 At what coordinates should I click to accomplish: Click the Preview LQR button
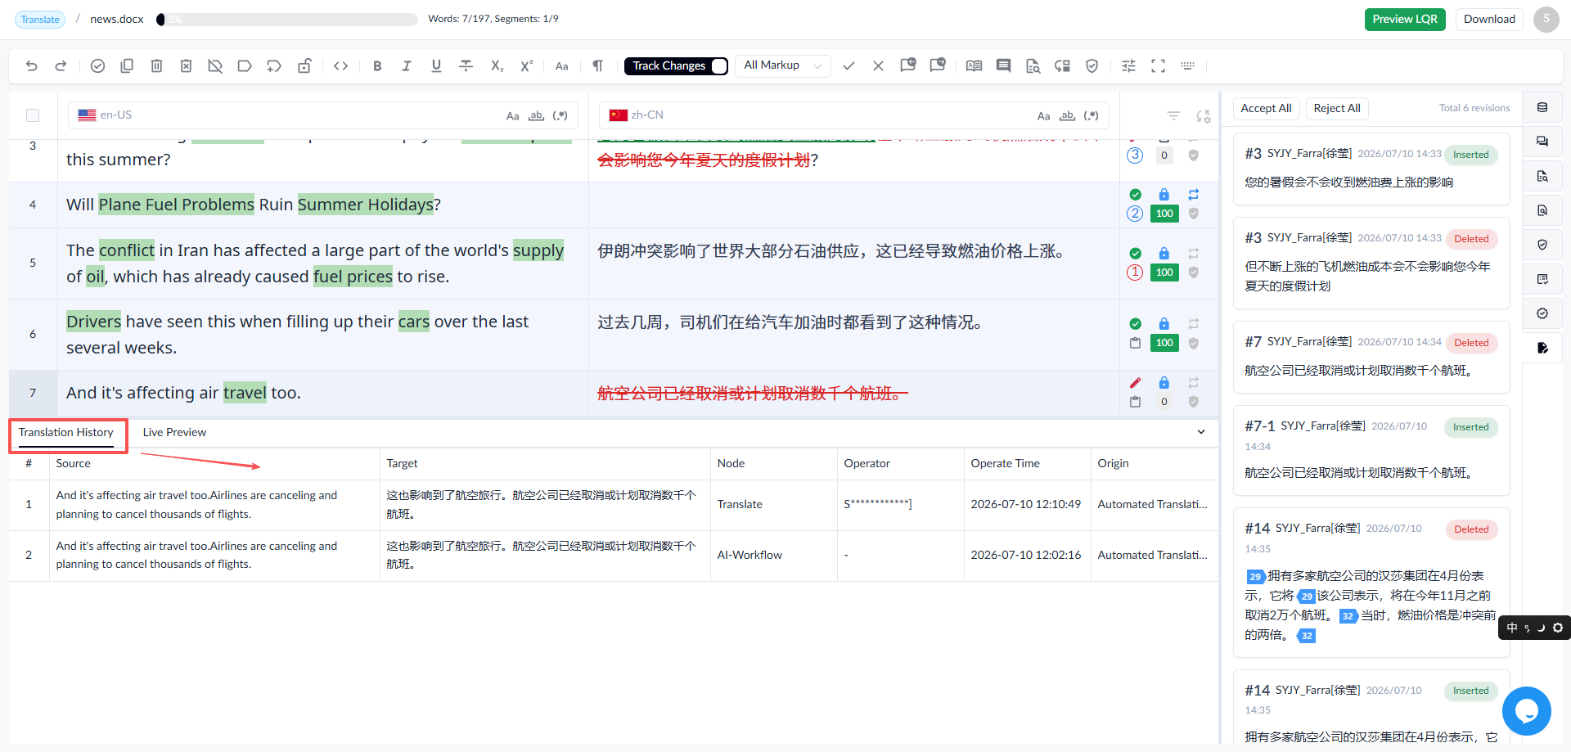pyautogui.click(x=1405, y=20)
